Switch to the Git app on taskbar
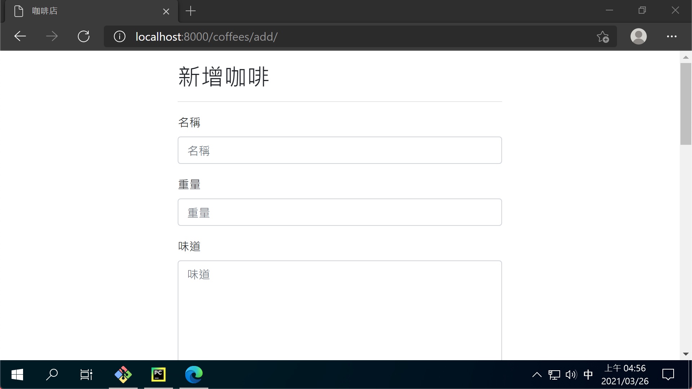 coord(123,375)
